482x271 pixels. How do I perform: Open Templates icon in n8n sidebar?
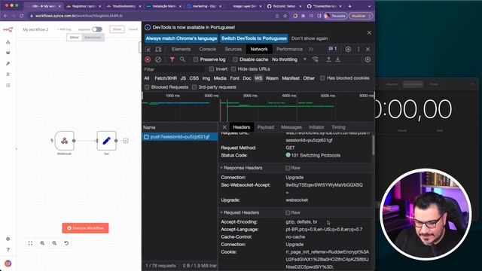pyautogui.click(x=8, y=53)
